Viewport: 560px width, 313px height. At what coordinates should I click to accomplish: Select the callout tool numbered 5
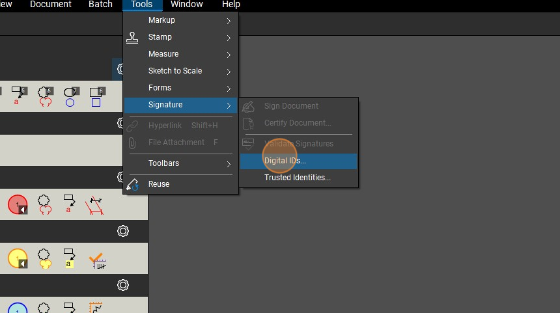pos(18,96)
